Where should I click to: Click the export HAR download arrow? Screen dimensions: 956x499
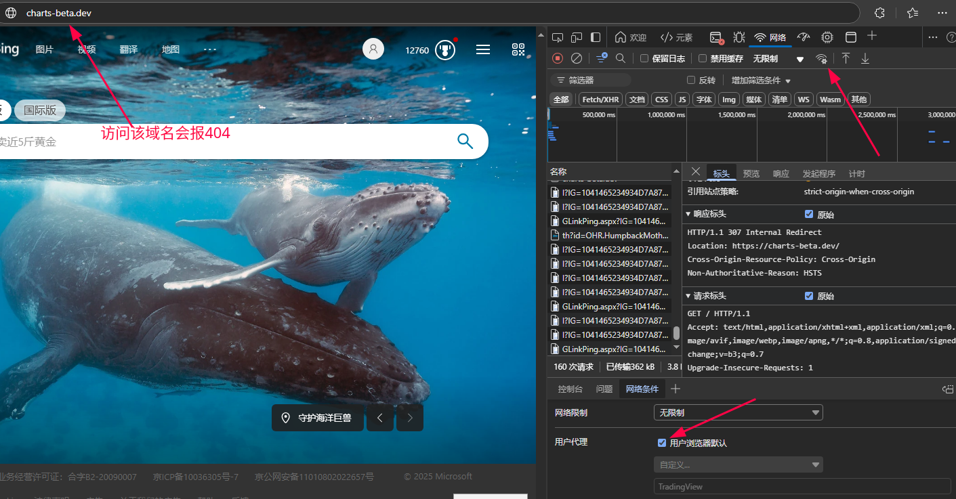click(865, 59)
